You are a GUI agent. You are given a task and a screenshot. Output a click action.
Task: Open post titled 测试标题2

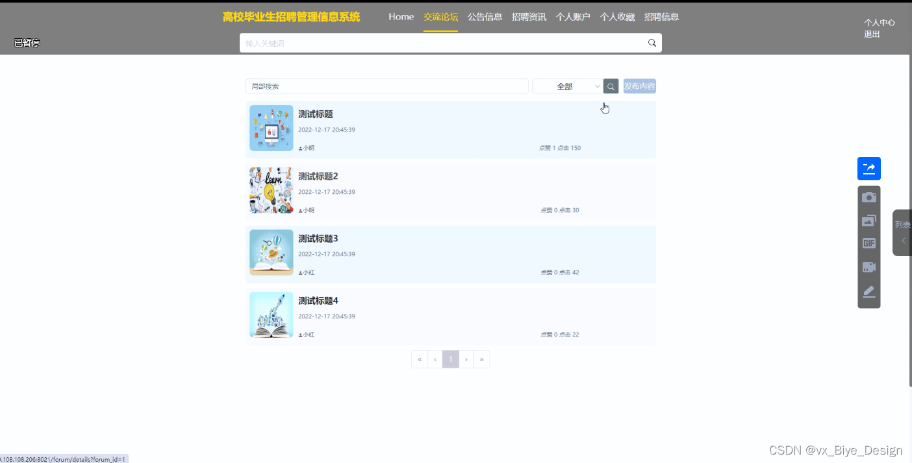click(318, 176)
